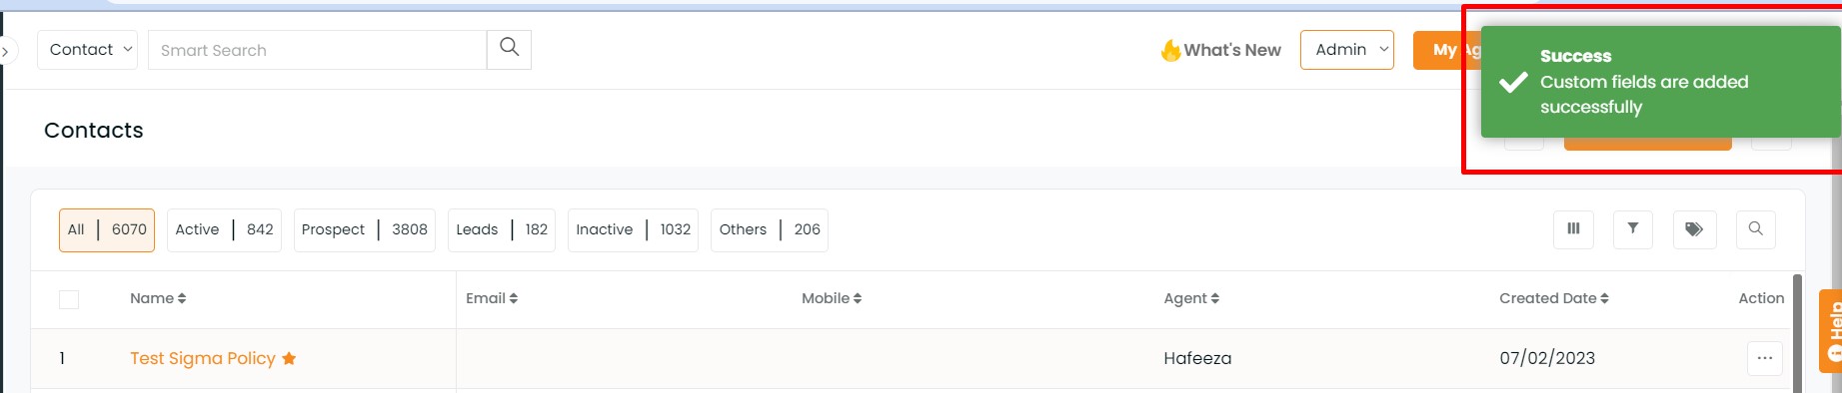Toggle the select-all checkbox in header
The width and height of the screenshot is (1842, 393).
click(x=69, y=299)
